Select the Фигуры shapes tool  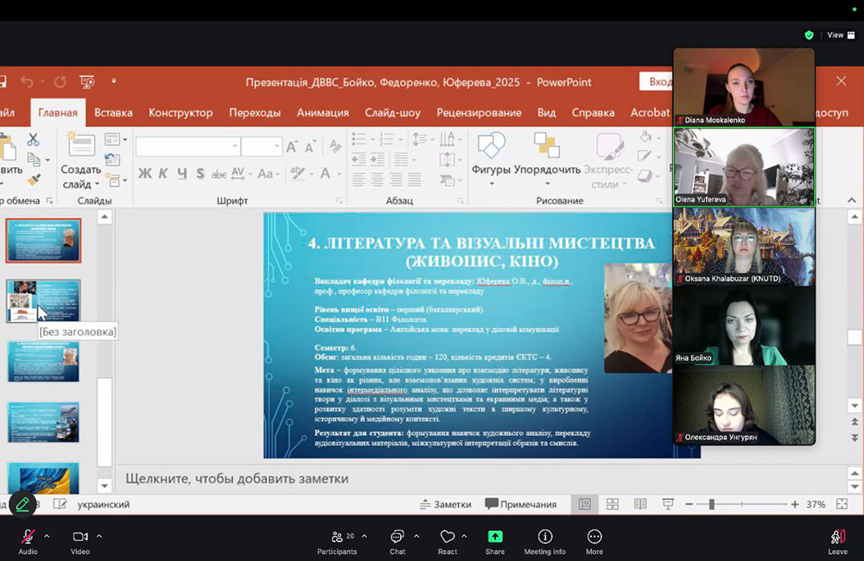click(491, 155)
